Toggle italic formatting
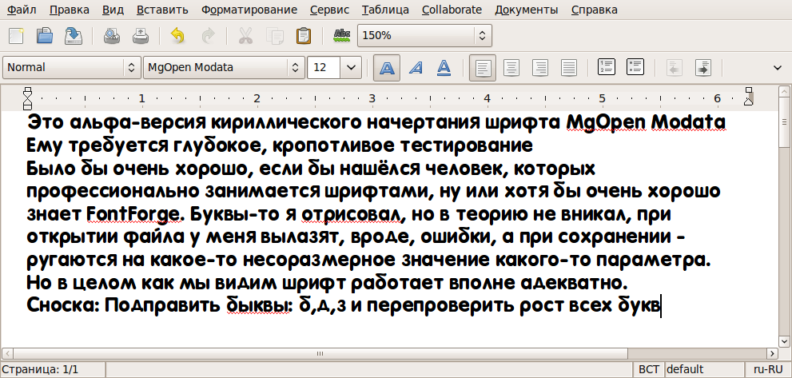The image size is (792, 378). click(x=416, y=68)
